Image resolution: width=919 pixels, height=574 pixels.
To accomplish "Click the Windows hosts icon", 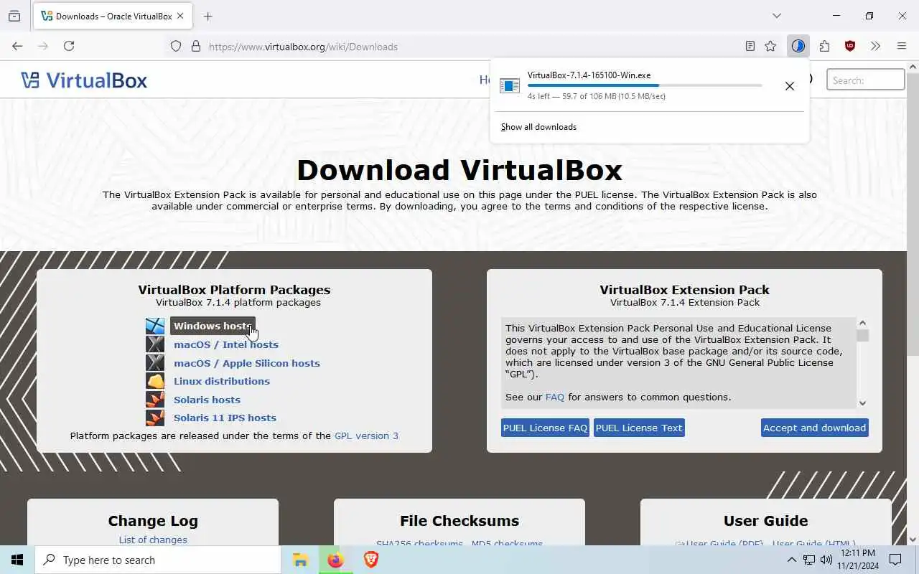I will 155,326.
